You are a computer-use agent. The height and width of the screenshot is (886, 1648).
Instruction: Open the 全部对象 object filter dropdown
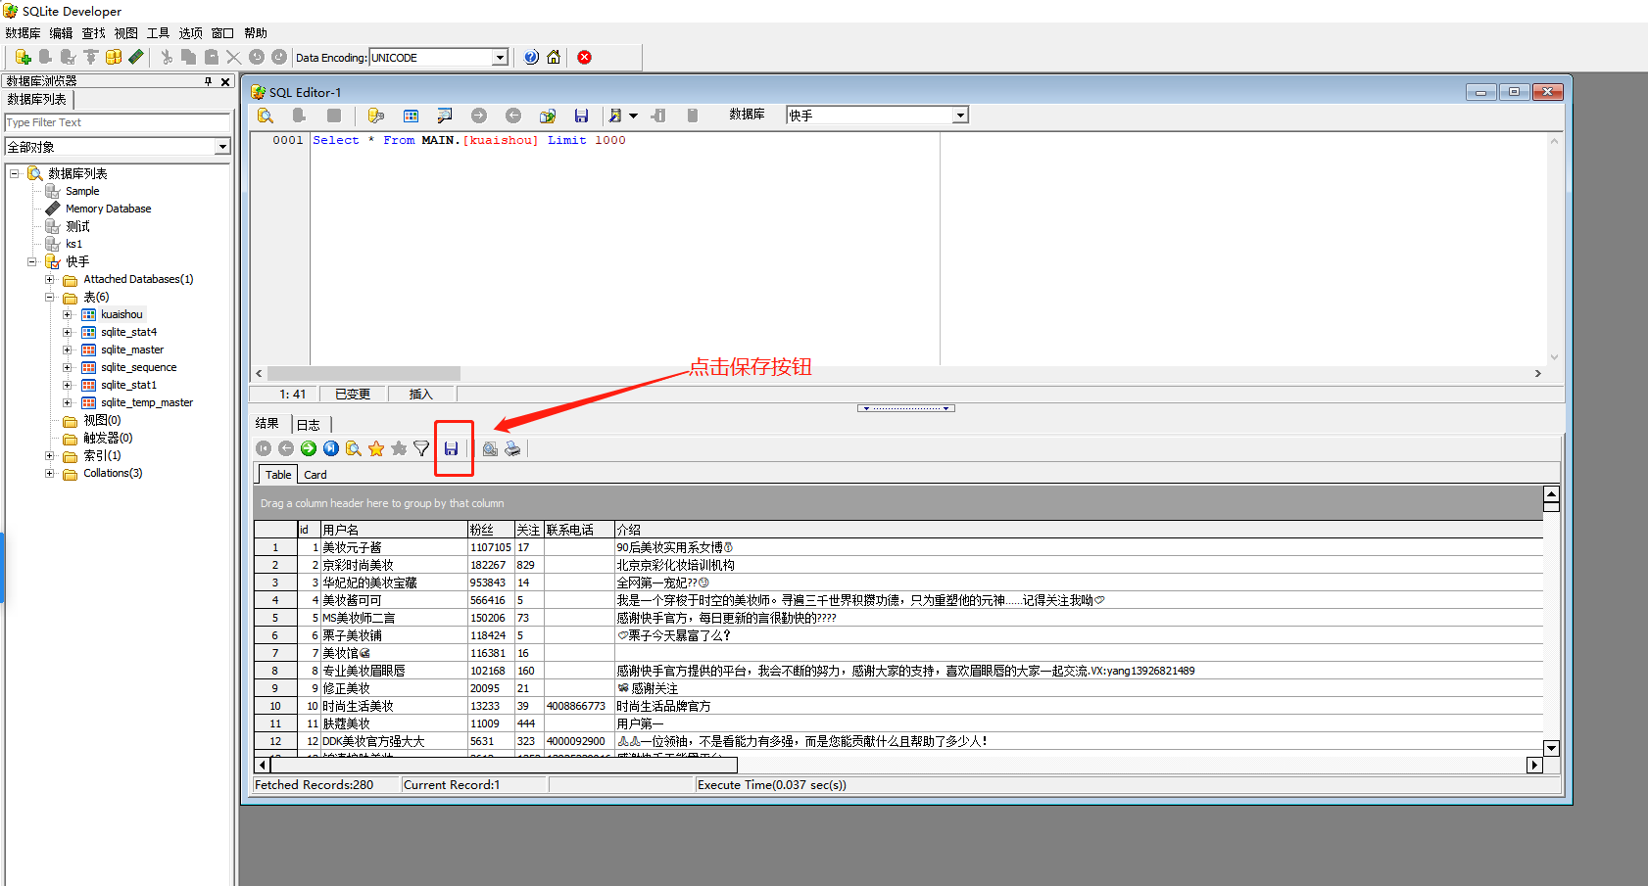[x=222, y=147]
